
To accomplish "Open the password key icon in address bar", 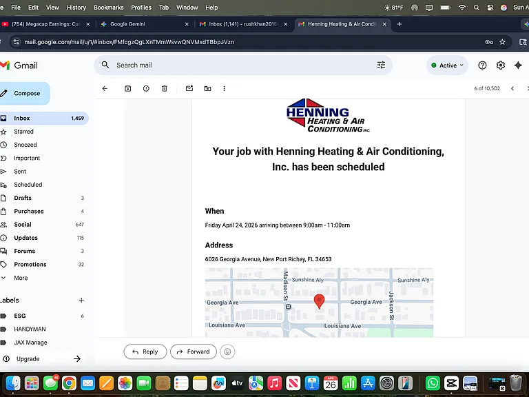I will (489, 42).
